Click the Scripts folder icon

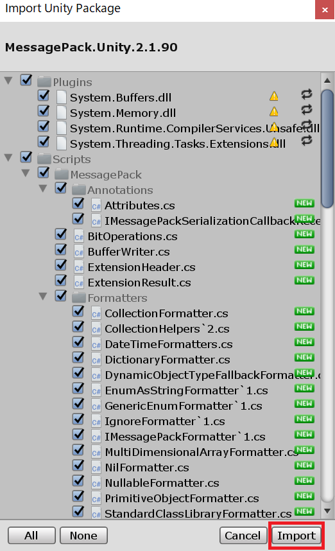pos(44,159)
